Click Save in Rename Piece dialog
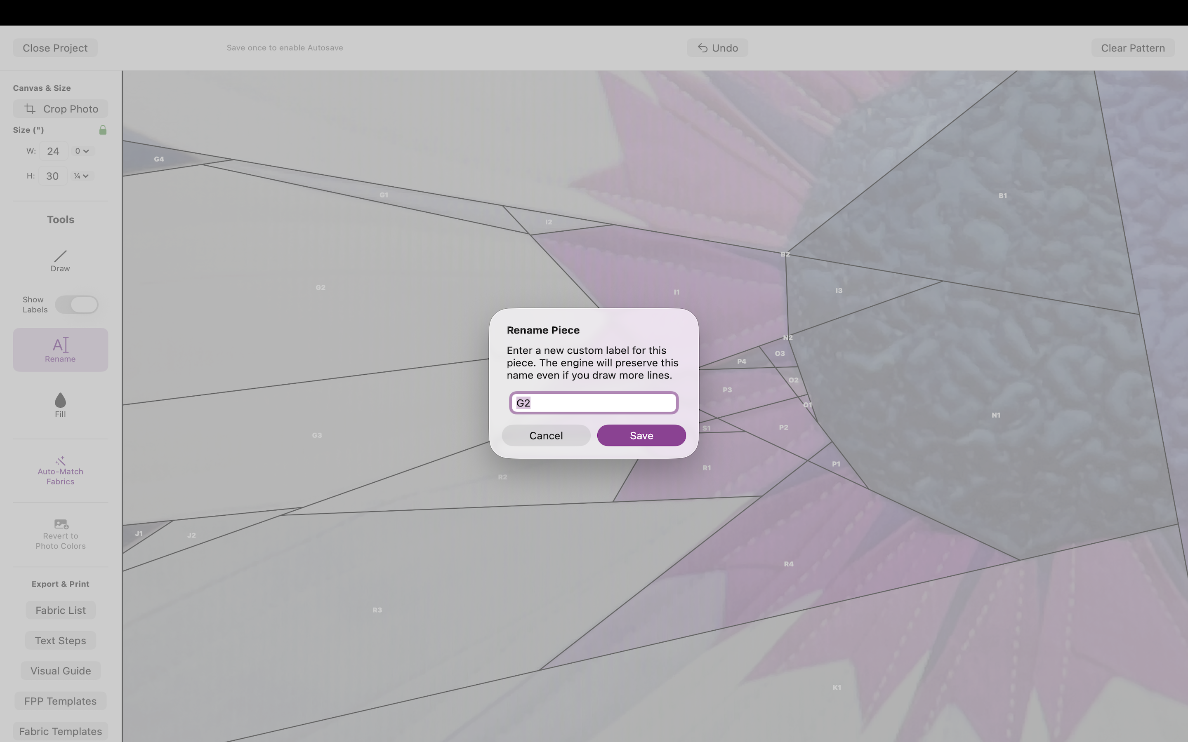Viewport: 1188px width, 742px height. point(641,436)
